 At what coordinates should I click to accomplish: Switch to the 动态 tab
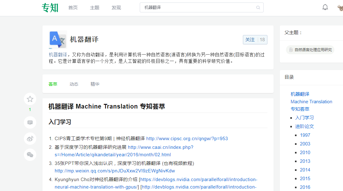click(74, 84)
